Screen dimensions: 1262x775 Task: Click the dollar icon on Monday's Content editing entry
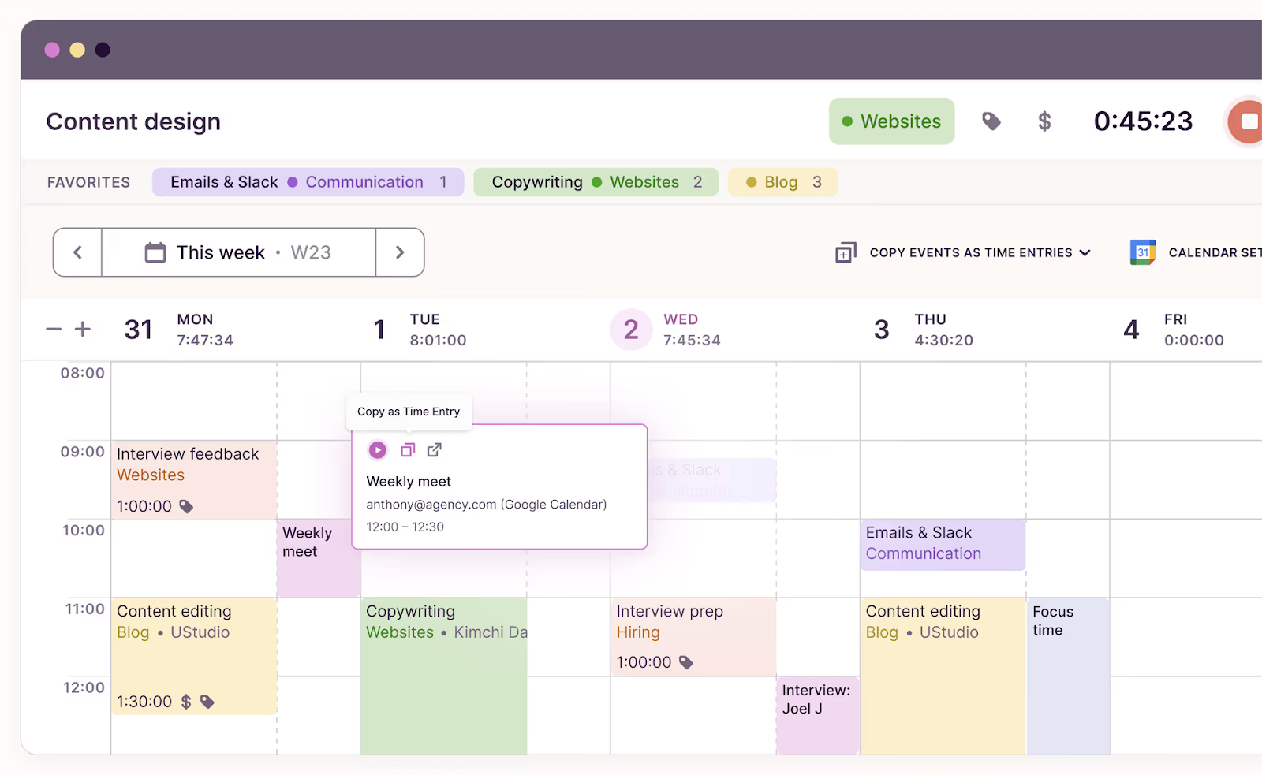(x=186, y=702)
